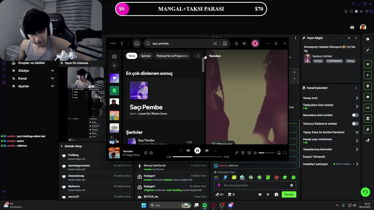Pause playback in the Spotify player
This screenshot has width=374, height=210.
[198, 150]
